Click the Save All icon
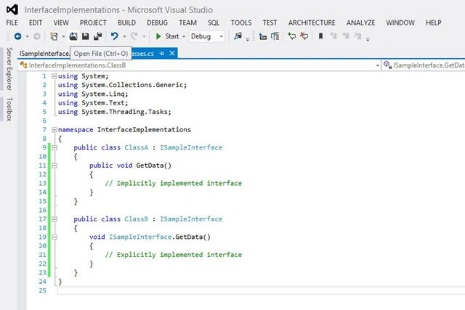This screenshot has width=465, height=310. click(x=98, y=36)
